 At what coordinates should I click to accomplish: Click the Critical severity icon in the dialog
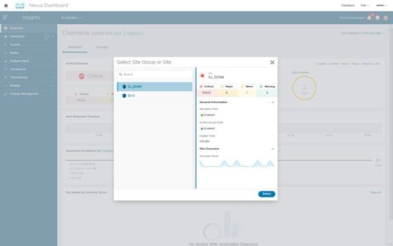point(201,86)
